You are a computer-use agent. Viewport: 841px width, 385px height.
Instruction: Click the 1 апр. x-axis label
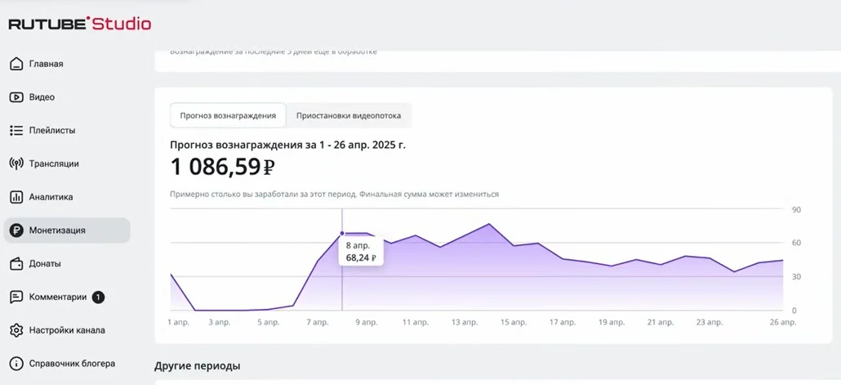179,323
